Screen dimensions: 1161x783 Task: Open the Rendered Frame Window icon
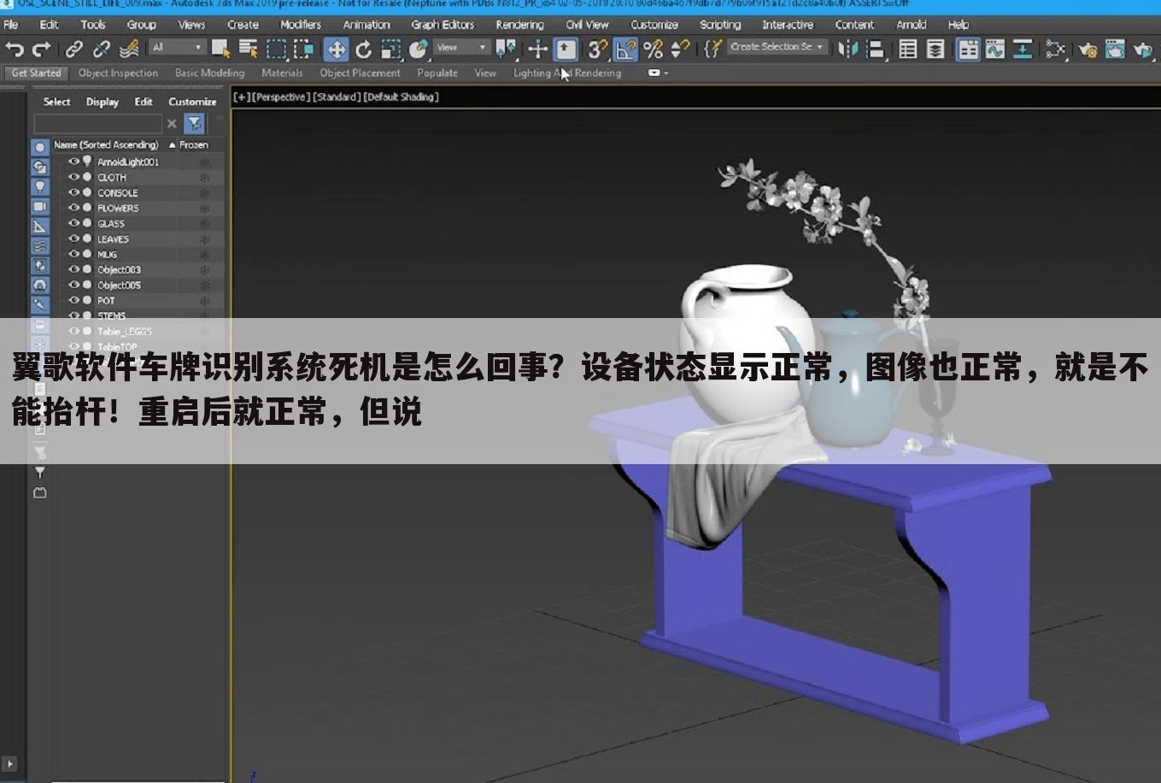[1115, 50]
